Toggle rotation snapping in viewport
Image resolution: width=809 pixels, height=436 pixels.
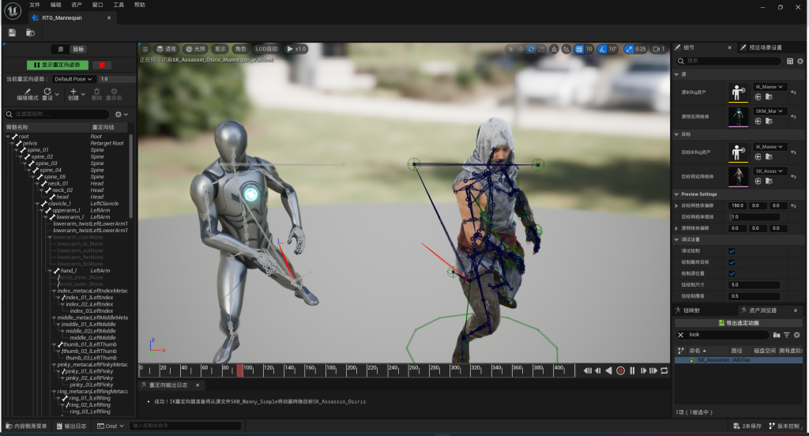601,49
